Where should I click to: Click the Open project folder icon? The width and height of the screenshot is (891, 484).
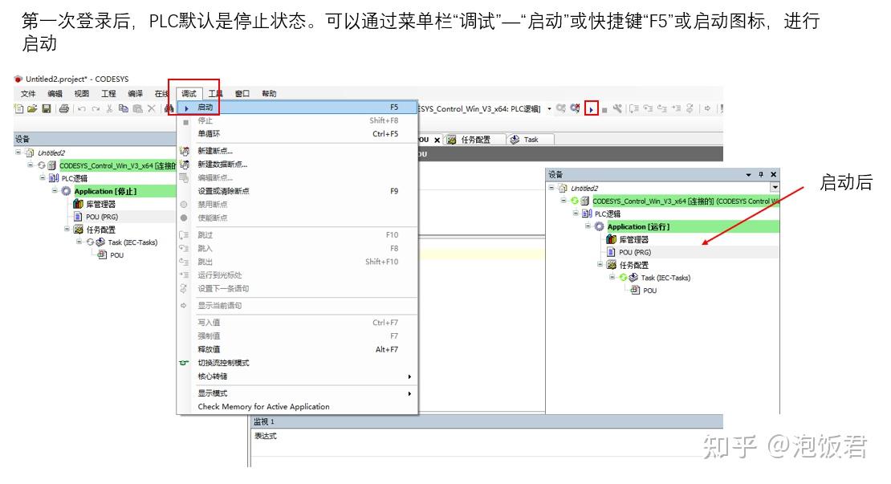pyautogui.click(x=32, y=108)
